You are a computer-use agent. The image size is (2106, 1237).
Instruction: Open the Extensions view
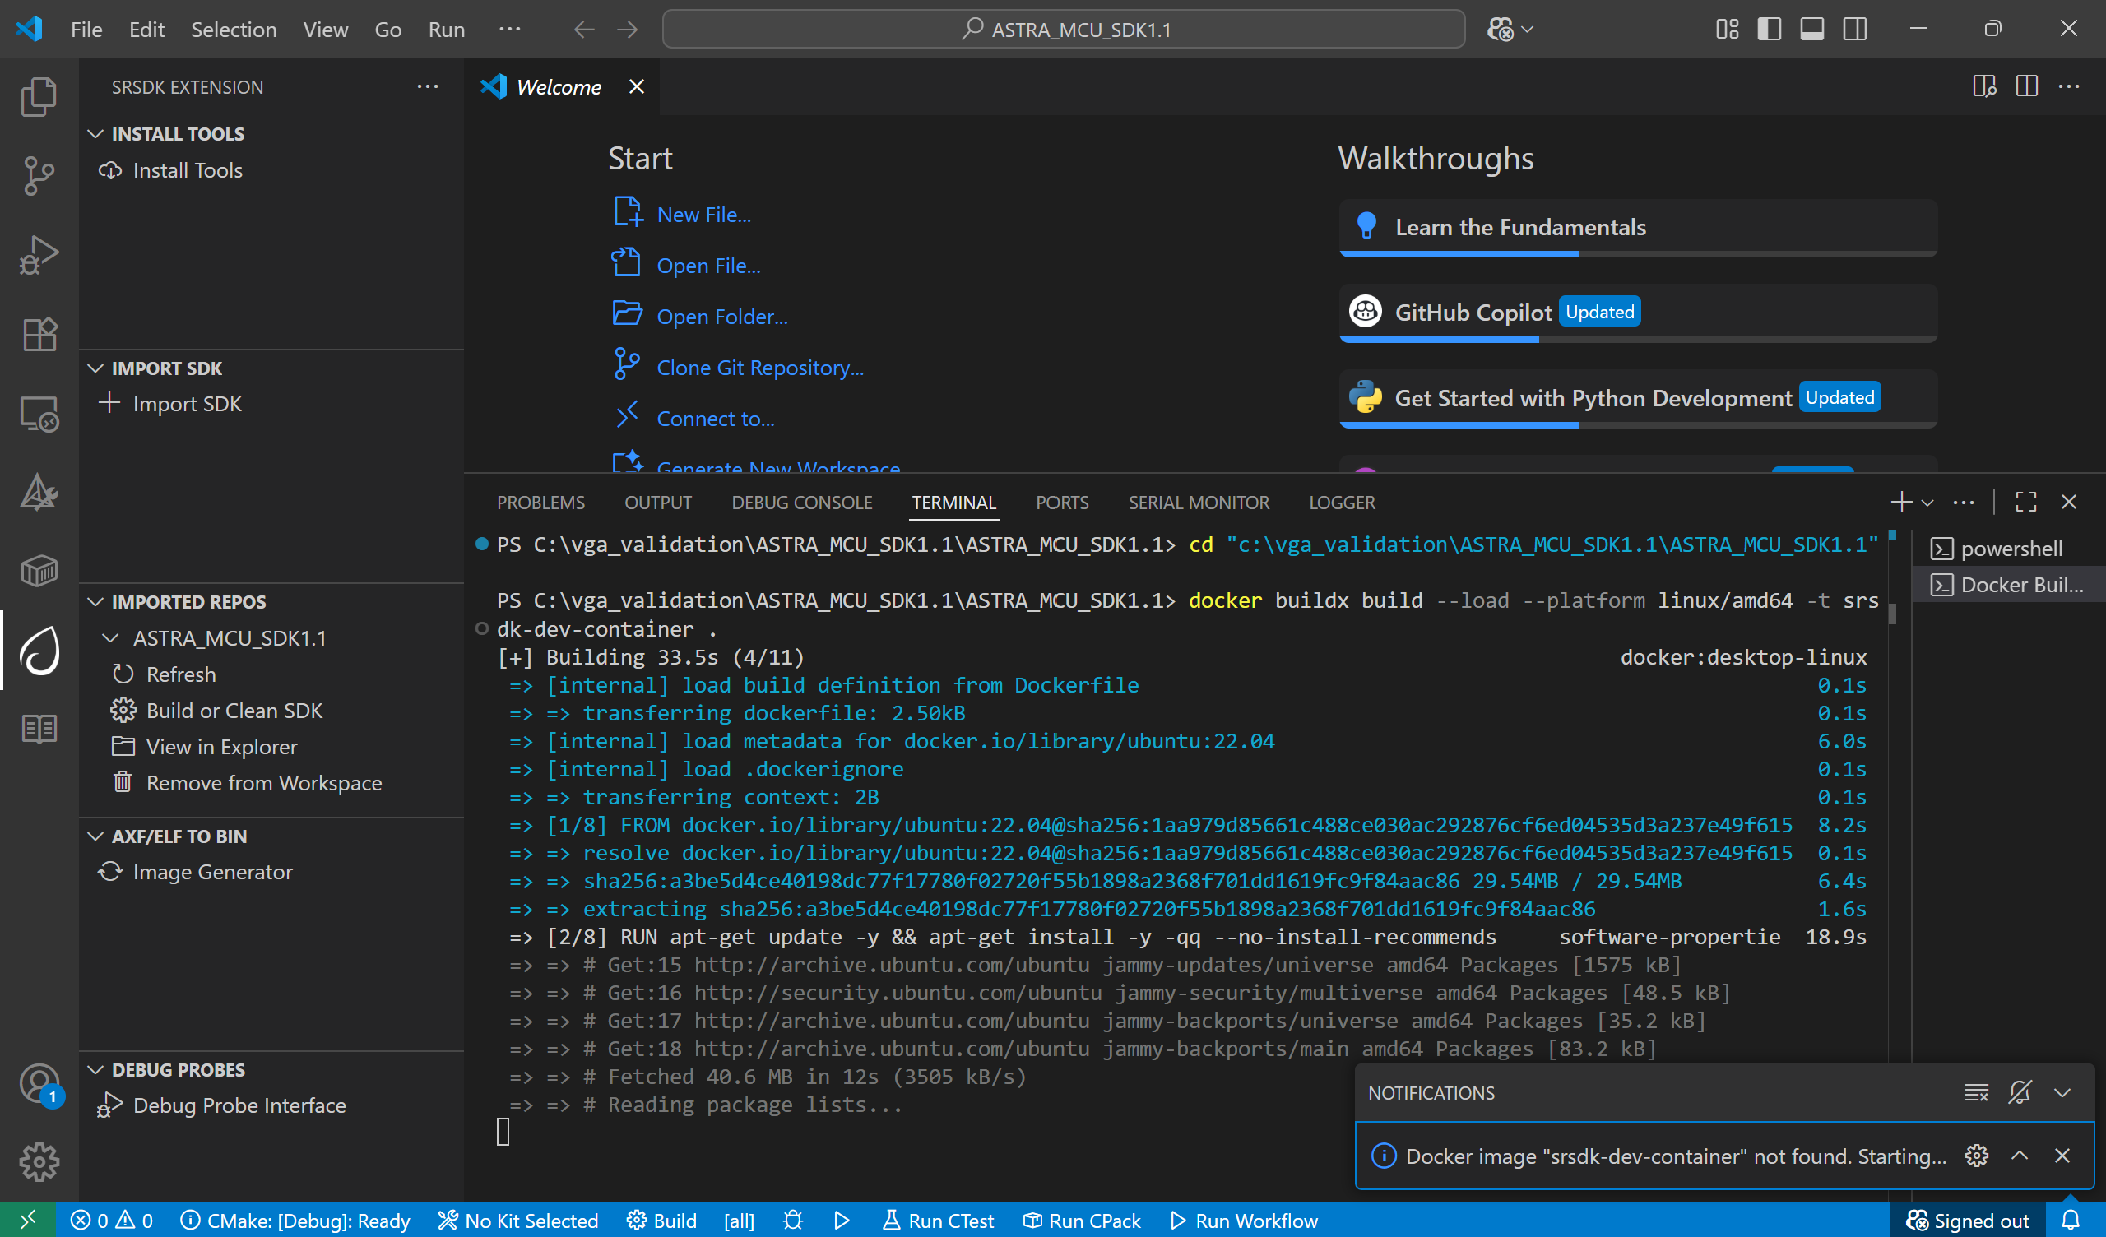pyautogui.click(x=39, y=334)
